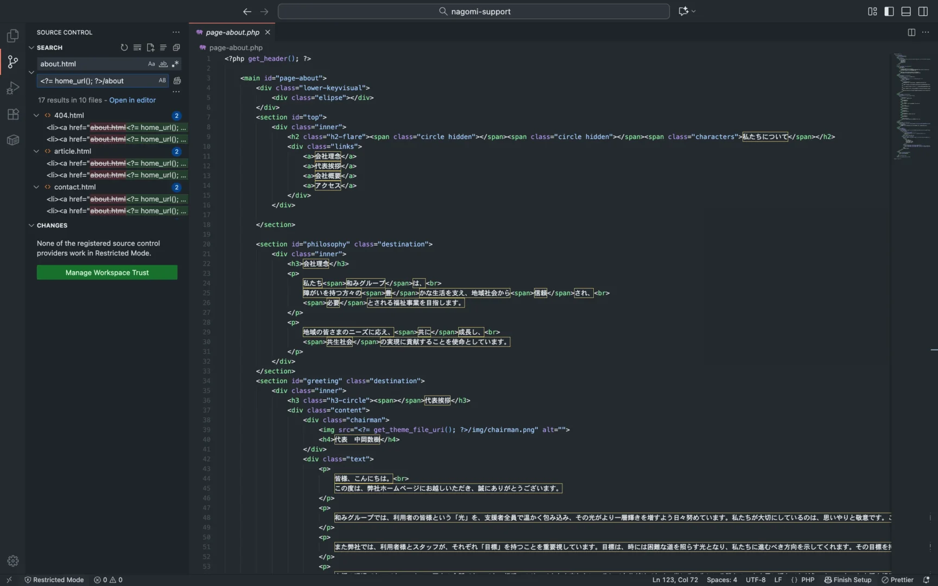Clear search results in Search panel

point(137,48)
